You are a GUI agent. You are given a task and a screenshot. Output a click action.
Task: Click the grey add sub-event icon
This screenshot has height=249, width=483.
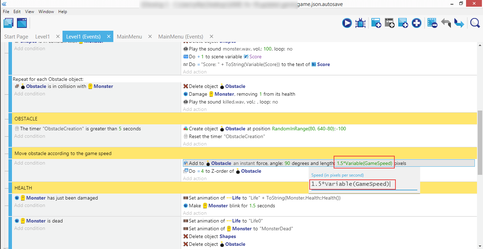389,23
